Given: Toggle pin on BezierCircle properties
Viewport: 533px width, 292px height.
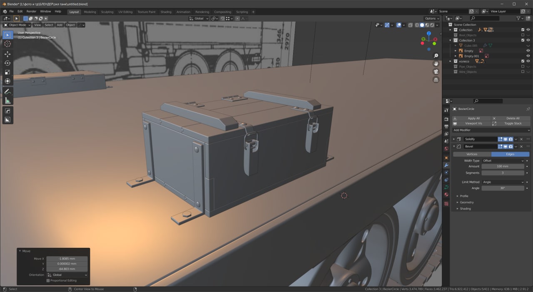Looking at the screenshot, I should 528,109.
